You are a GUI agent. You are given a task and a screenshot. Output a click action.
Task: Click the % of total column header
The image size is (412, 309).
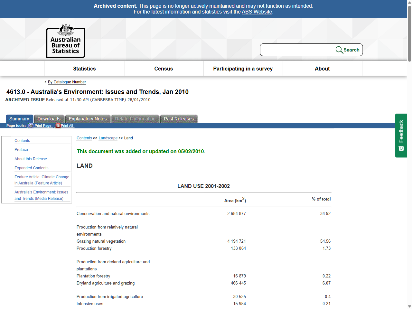click(x=321, y=199)
